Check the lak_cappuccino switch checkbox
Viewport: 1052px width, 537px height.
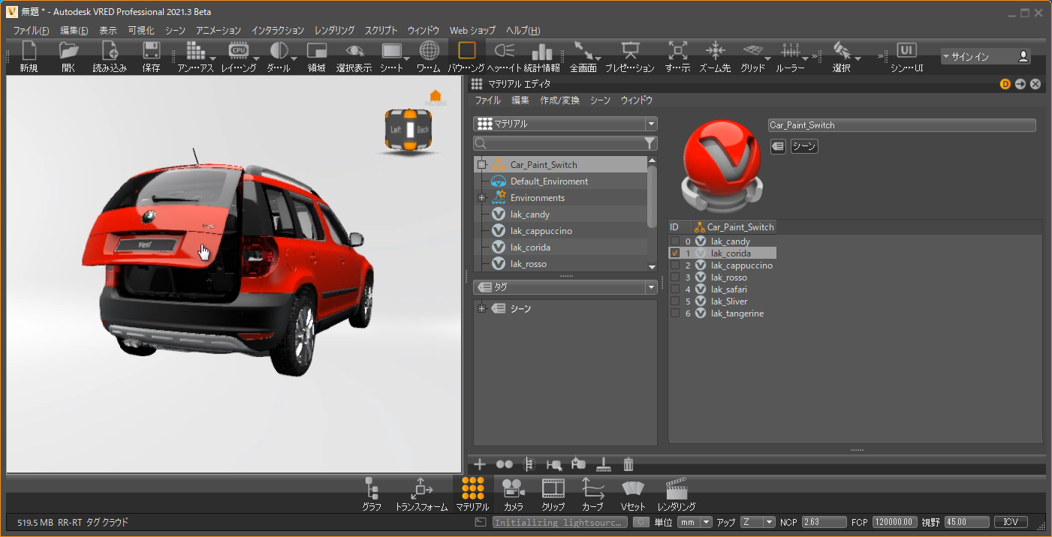tap(675, 265)
